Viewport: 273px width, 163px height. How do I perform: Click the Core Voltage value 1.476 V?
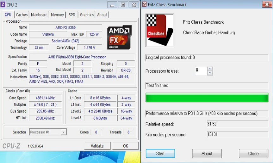[90, 48]
